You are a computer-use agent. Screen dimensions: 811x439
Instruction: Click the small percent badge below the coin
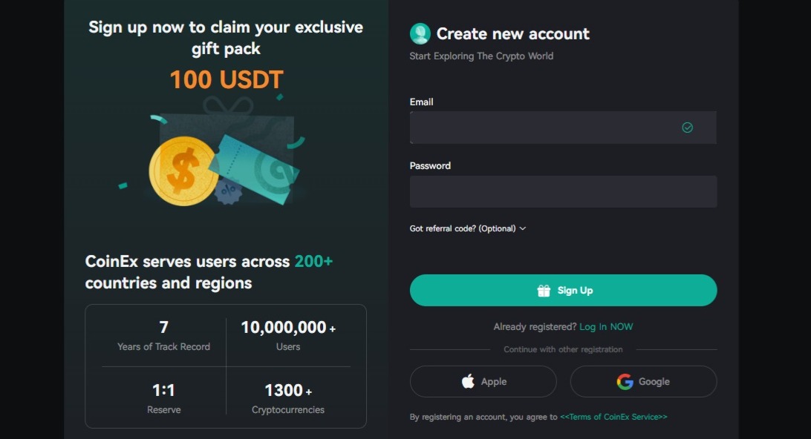228,191
